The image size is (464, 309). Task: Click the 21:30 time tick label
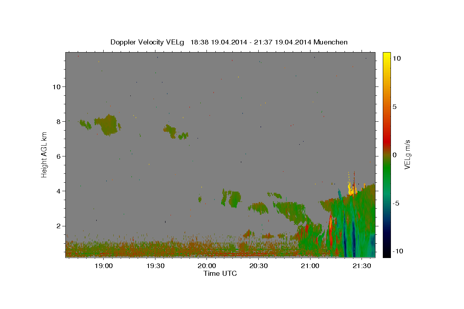point(362,266)
